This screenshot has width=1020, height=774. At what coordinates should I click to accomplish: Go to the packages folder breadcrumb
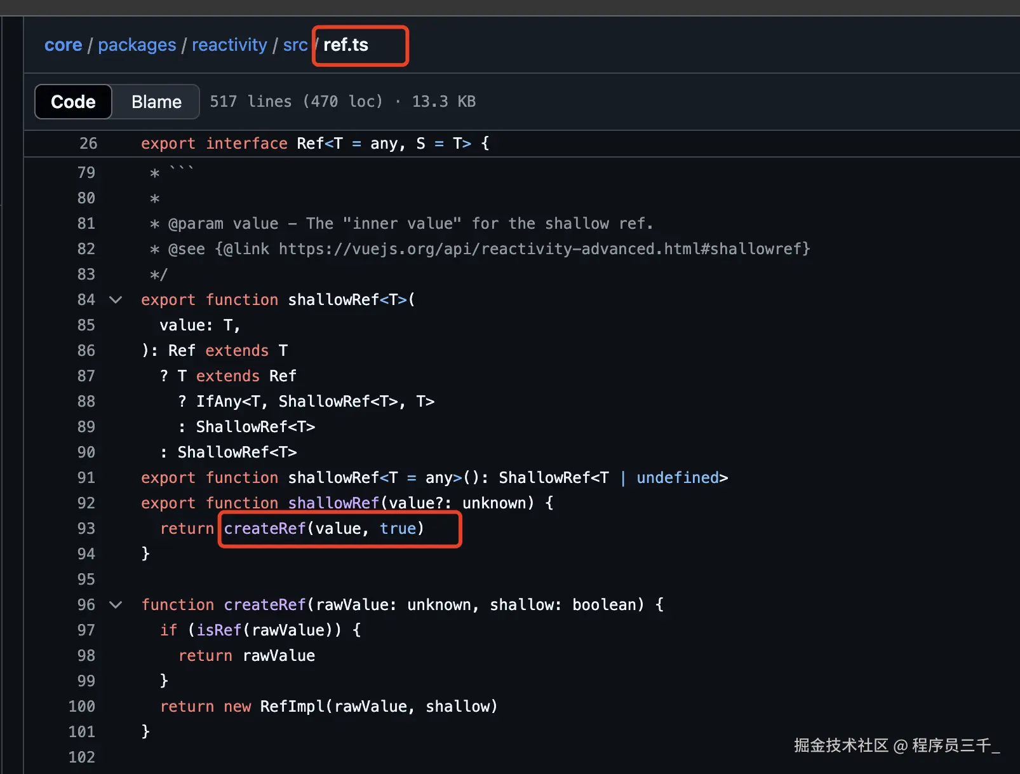pos(137,45)
